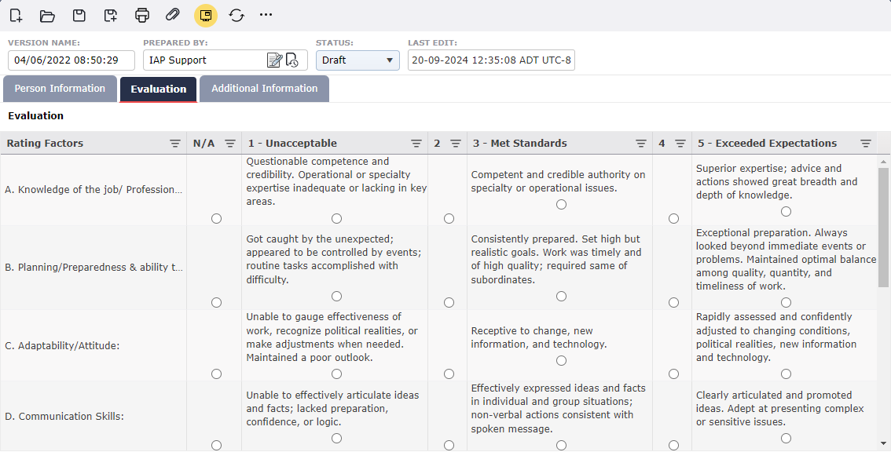This screenshot has width=891, height=452.
Task: Choose 3 - Met Standards for Adaptability/Attitude
Action: pyautogui.click(x=561, y=361)
